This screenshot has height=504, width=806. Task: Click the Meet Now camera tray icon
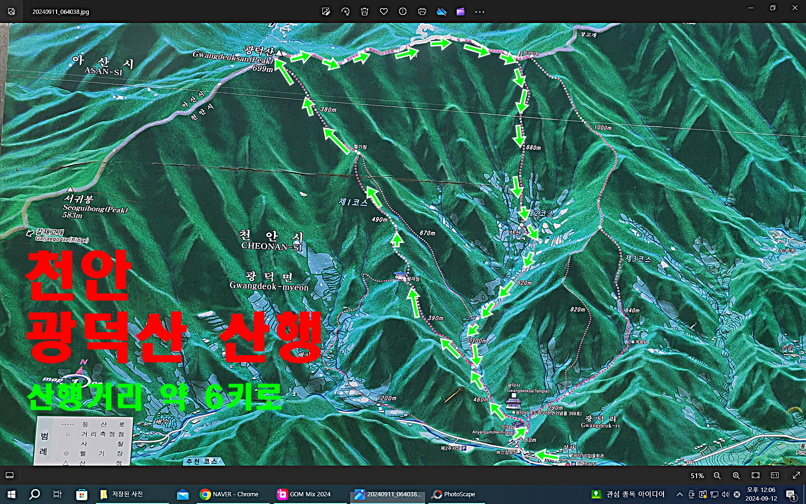point(691,494)
